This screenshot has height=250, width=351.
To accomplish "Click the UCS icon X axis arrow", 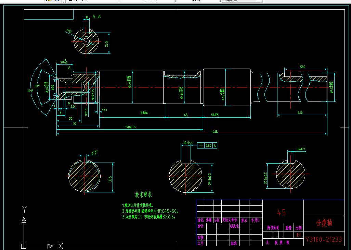I will 50,246.
